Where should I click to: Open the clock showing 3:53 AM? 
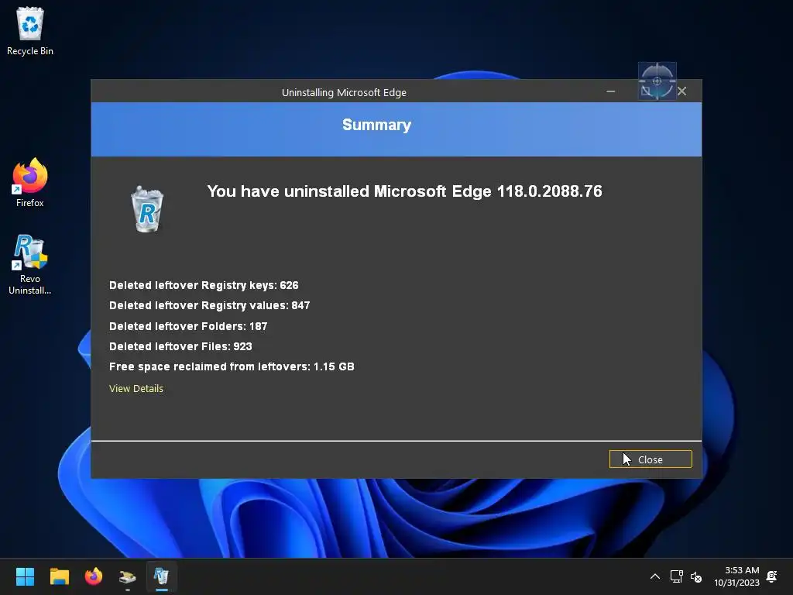point(737,576)
